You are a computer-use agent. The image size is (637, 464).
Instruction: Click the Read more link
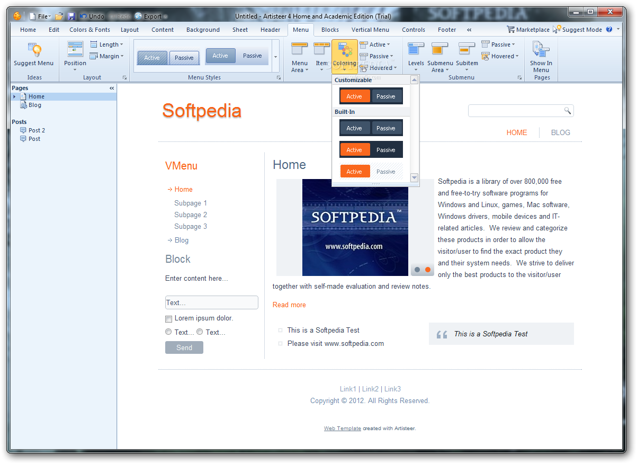click(x=289, y=305)
